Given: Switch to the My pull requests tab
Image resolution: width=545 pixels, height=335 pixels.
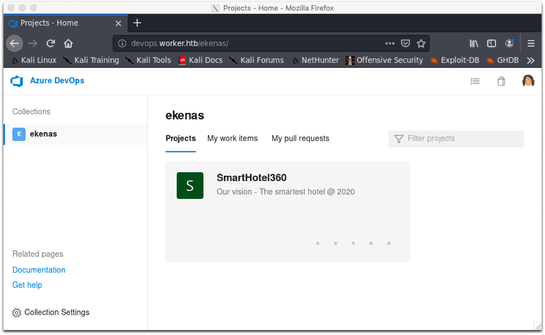Looking at the screenshot, I should click(x=300, y=139).
